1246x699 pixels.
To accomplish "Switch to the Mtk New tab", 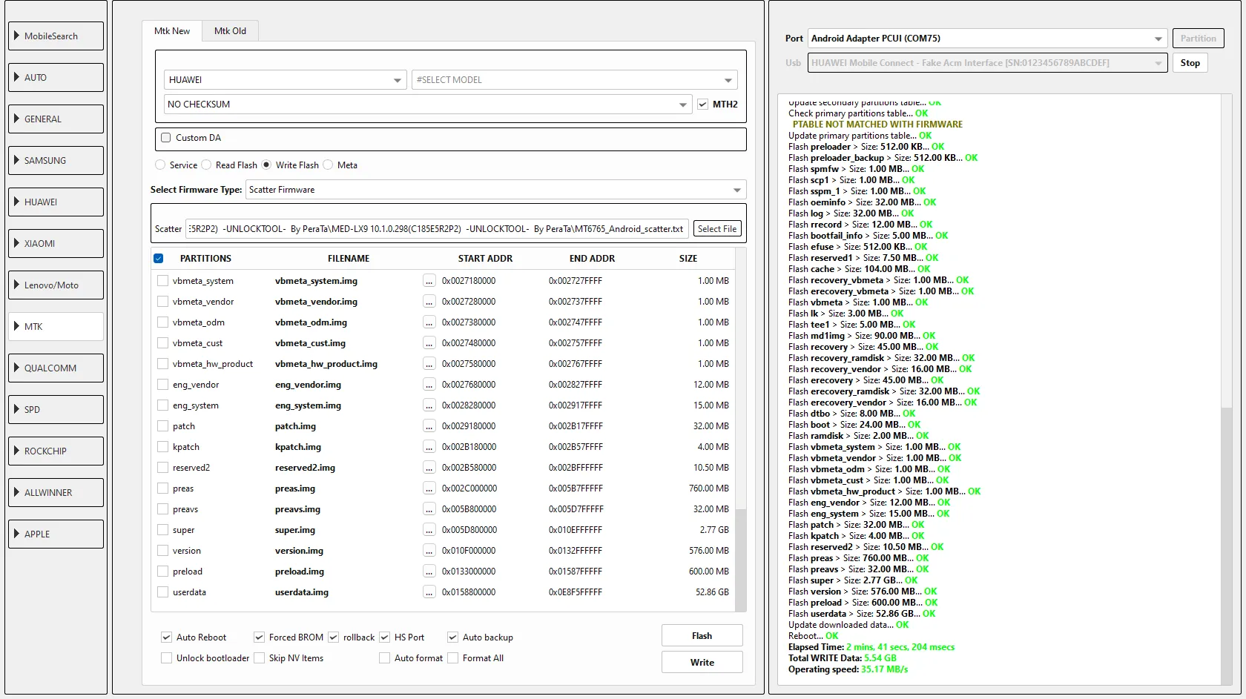I will click(172, 31).
